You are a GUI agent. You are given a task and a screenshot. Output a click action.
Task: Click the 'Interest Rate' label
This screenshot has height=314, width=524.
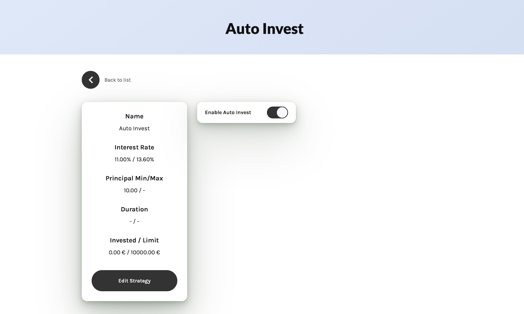coord(134,147)
